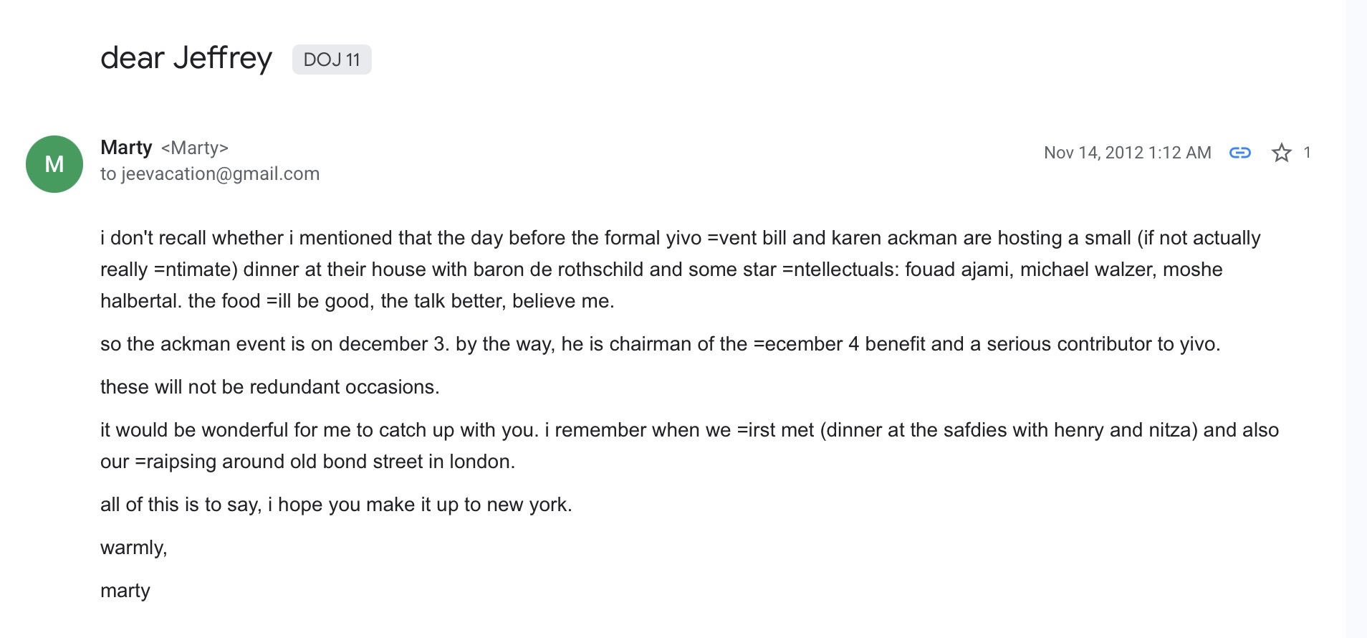Click the <Marty> sender address
The width and height of the screenshot is (1367, 638).
(x=194, y=148)
